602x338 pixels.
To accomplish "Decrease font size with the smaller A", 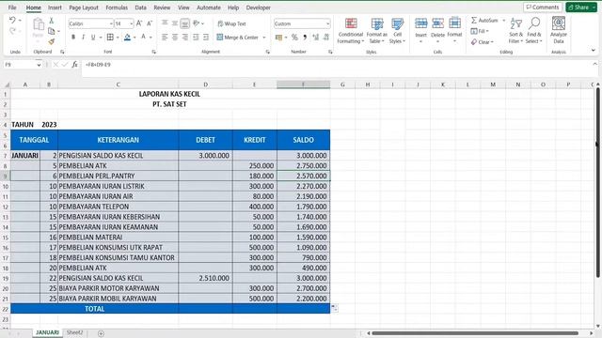I will tap(150, 23).
